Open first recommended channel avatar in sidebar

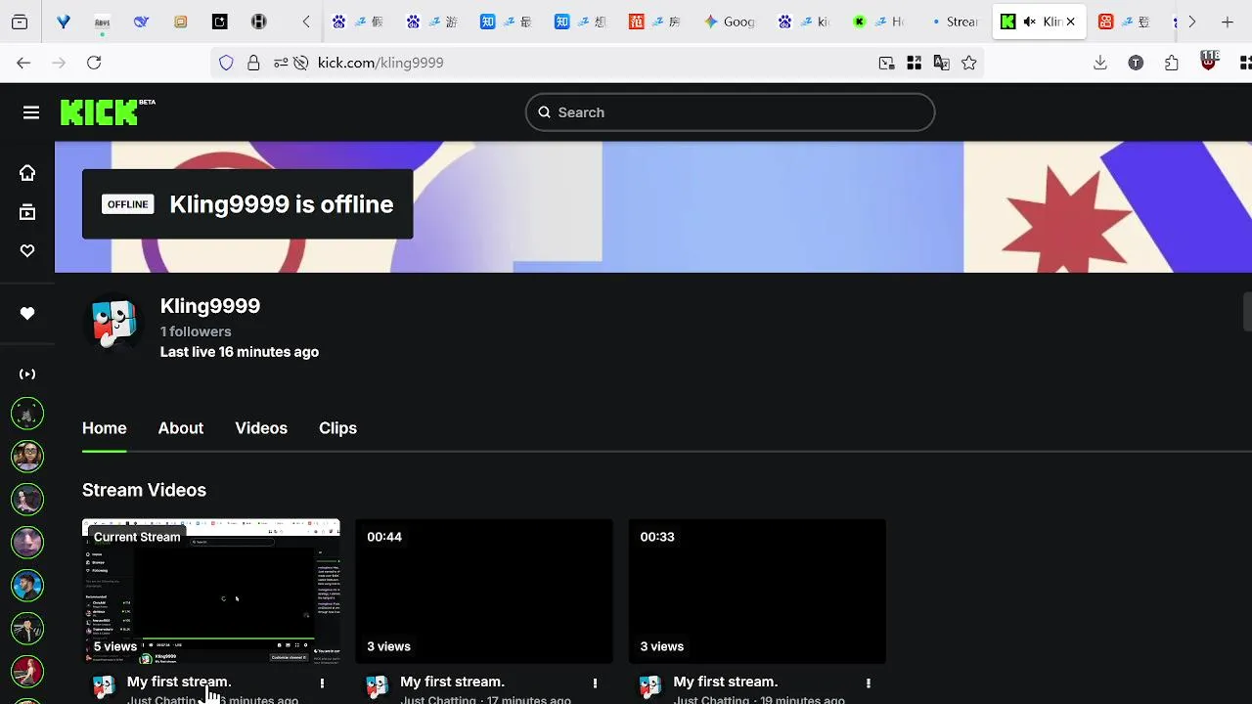pyautogui.click(x=27, y=414)
